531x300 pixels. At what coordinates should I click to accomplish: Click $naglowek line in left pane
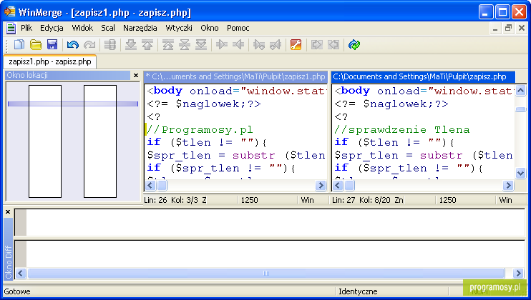point(204,104)
